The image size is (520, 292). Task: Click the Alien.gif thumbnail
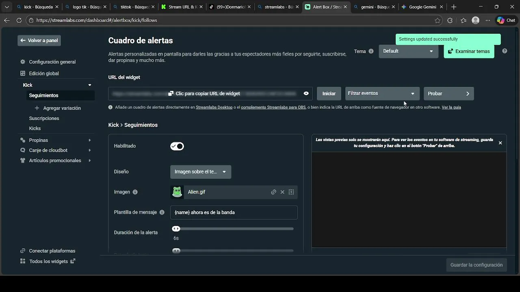click(177, 192)
